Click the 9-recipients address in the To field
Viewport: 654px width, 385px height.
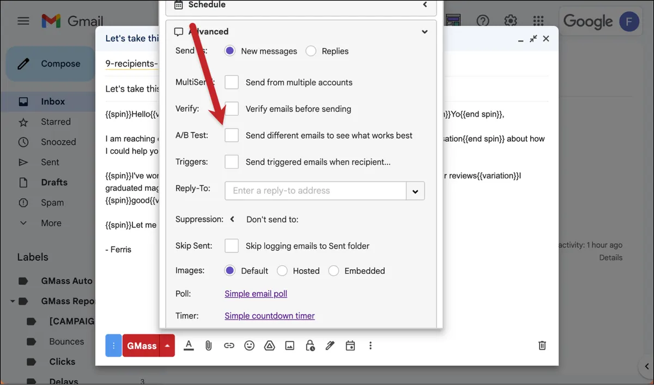(x=131, y=64)
